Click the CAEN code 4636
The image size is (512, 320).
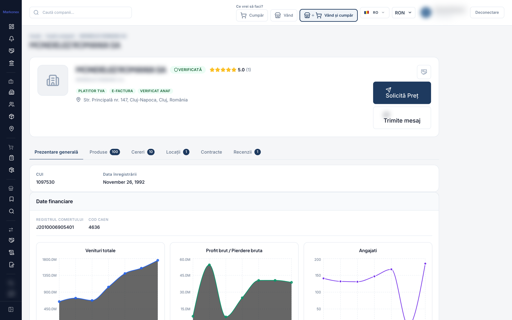94,227
